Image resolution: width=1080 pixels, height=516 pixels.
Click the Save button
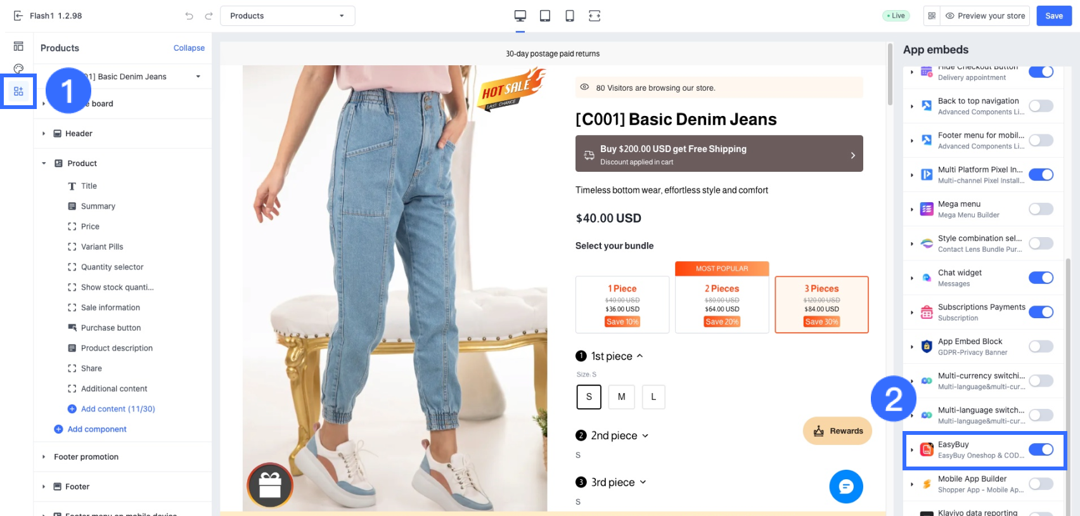pos(1054,16)
